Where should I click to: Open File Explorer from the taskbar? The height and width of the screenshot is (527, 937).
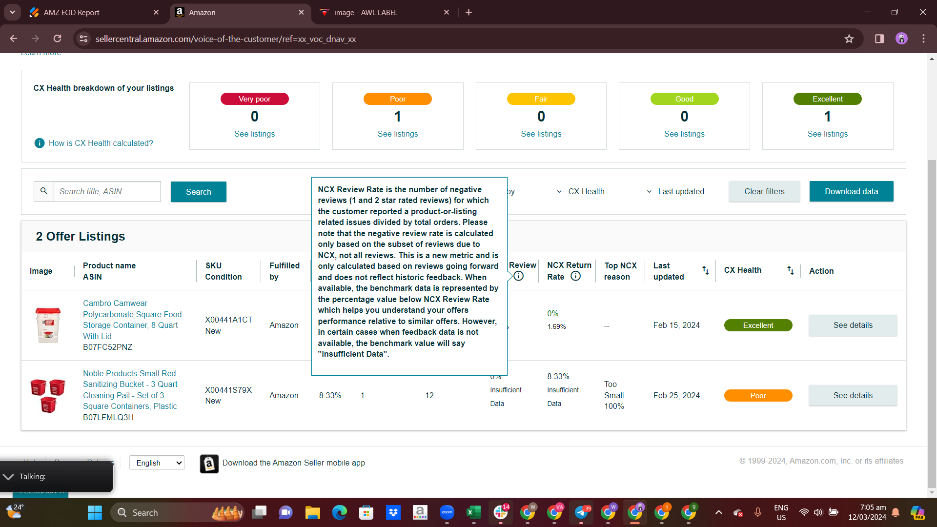pyautogui.click(x=312, y=512)
